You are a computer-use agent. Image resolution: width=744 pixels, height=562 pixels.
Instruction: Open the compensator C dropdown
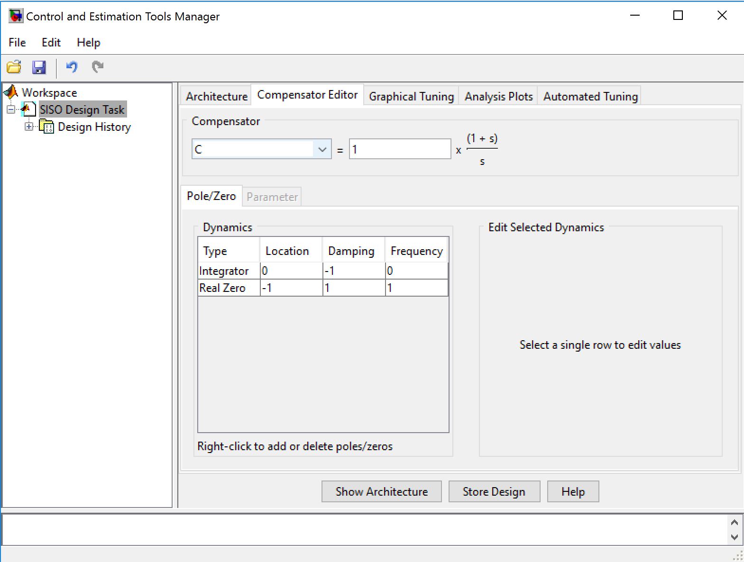(x=322, y=150)
